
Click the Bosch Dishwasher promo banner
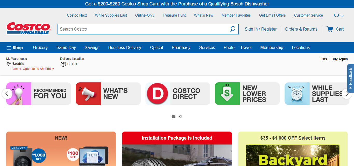177,4
